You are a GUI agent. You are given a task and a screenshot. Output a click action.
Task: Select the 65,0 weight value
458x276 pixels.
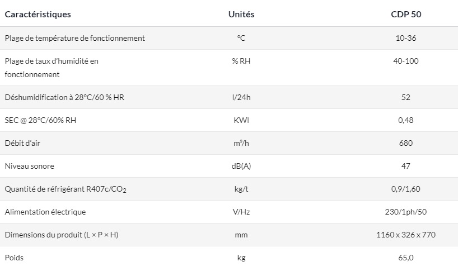pyautogui.click(x=406, y=258)
